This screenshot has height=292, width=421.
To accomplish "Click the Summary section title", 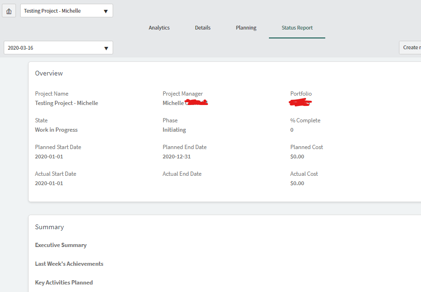I will [49, 227].
